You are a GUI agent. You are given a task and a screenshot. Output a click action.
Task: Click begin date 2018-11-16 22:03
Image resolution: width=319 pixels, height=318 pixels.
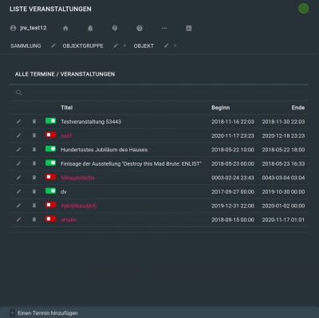(x=233, y=122)
